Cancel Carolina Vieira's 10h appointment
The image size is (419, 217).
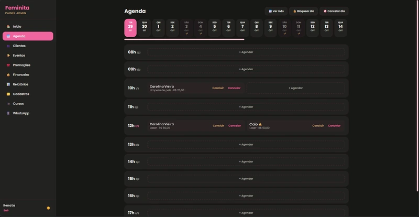coord(234,88)
